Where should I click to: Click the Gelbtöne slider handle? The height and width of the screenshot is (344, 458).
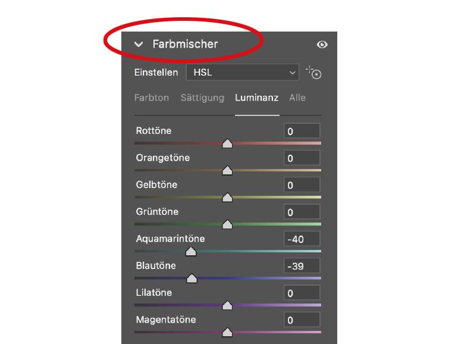(x=227, y=198)
